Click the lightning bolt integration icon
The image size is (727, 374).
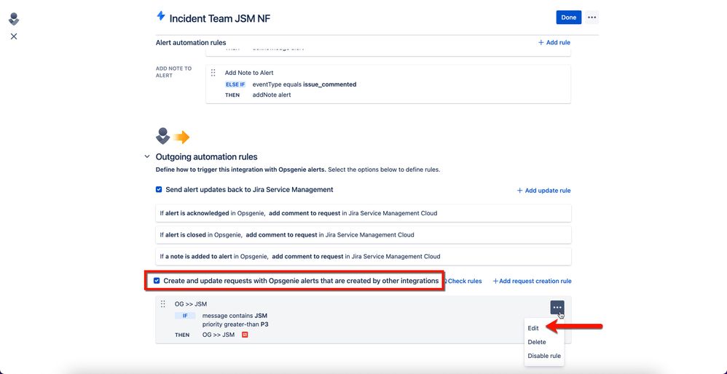pyautogui.click(x=161, y=16)
